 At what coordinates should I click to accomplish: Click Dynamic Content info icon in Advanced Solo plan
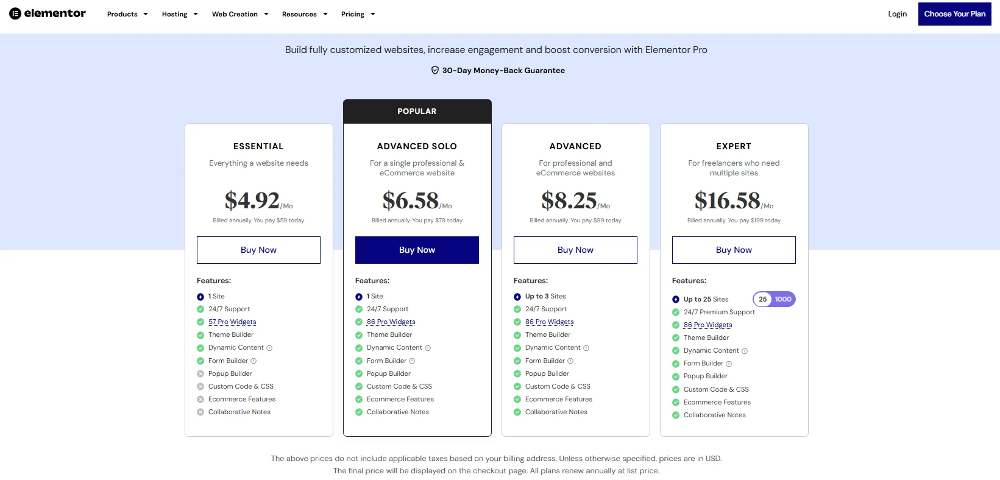point(428,348)
